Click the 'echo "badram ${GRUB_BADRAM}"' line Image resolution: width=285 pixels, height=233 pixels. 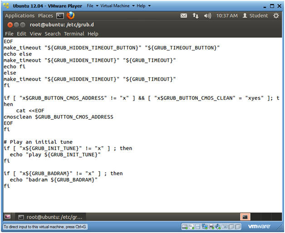(54, 180)
